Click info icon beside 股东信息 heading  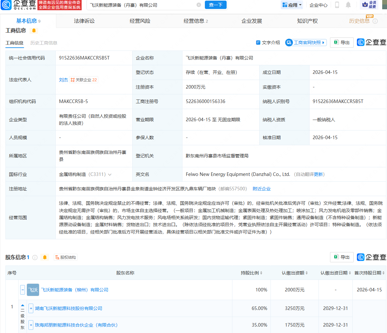[35, 258]
